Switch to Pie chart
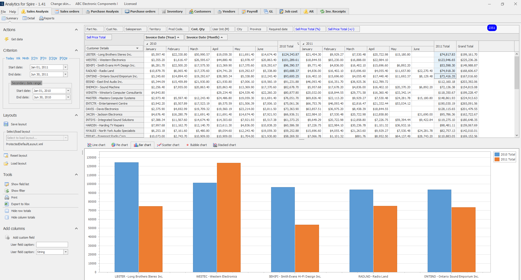The width and height of the screenshot is (521, 280). pyautogui.click(x=119, y=145)
